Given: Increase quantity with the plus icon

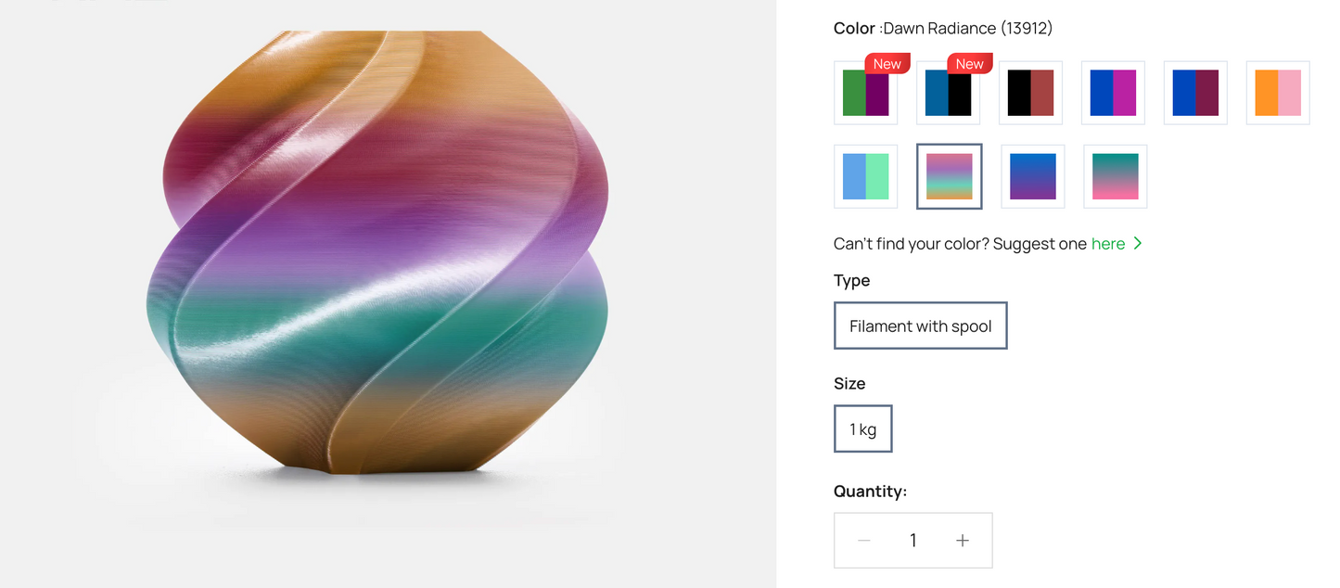Looking at the screenshot, I should coord(963,541).
